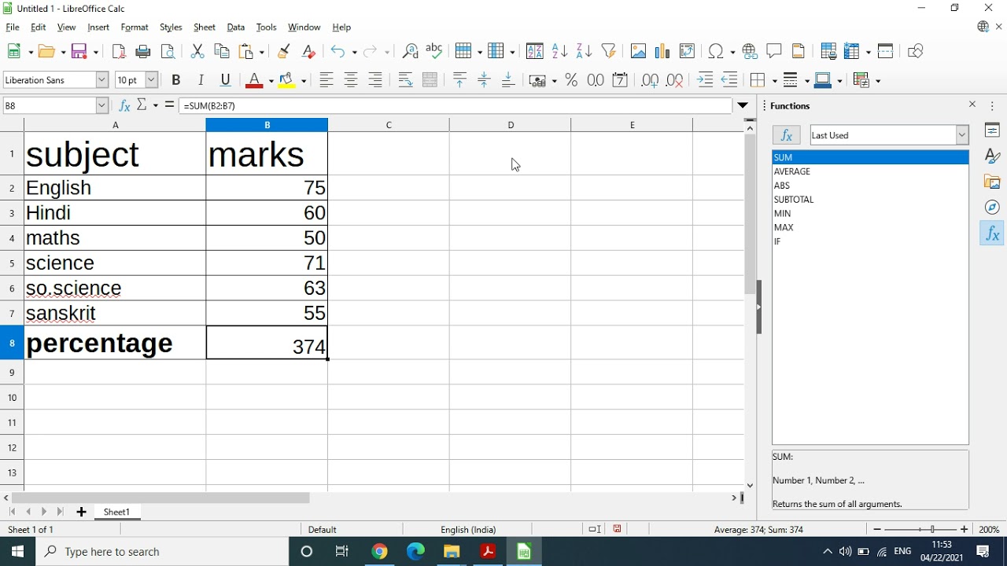Toggle Merge and Center Cells
Screen dimensions: 1007x566
[430, 80]
